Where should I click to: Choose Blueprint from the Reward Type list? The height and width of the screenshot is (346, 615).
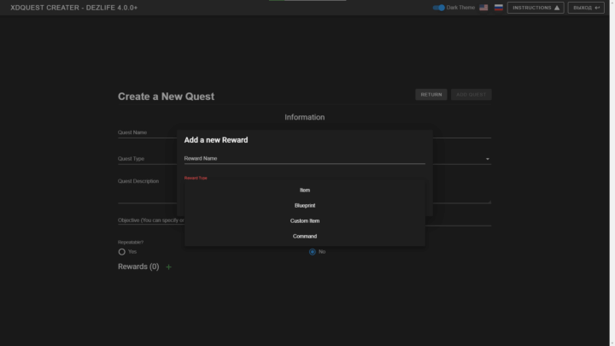pos(305,205)
